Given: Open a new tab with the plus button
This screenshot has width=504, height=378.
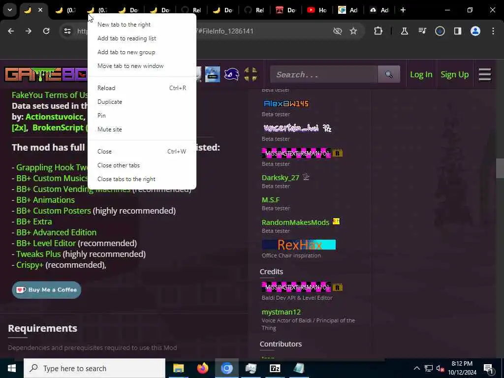Looking at the screenshot, I should point(403,10).
